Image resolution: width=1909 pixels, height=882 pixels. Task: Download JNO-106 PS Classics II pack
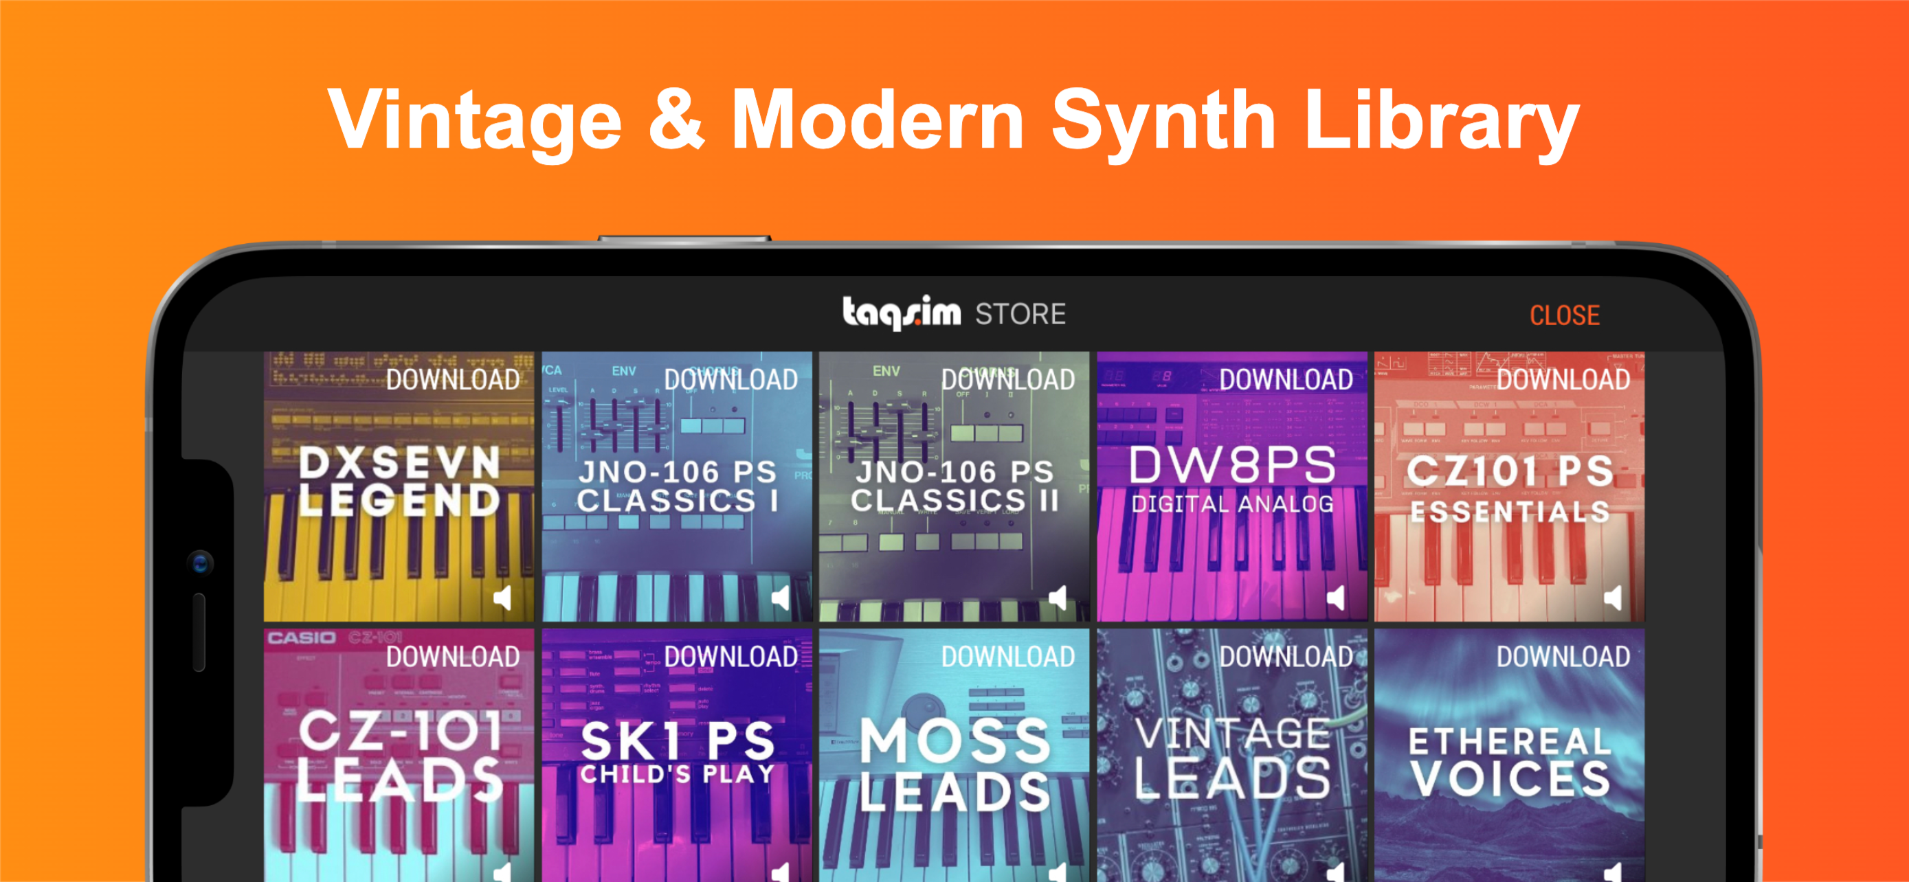click(1008, 380)
